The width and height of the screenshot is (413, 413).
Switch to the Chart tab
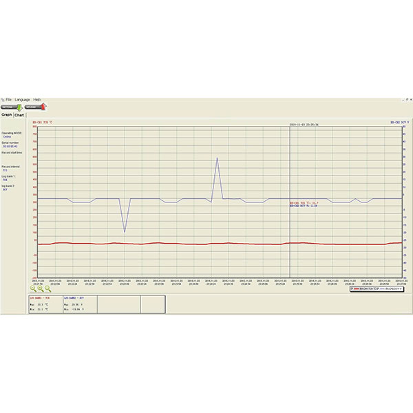(x=19, y=115)
